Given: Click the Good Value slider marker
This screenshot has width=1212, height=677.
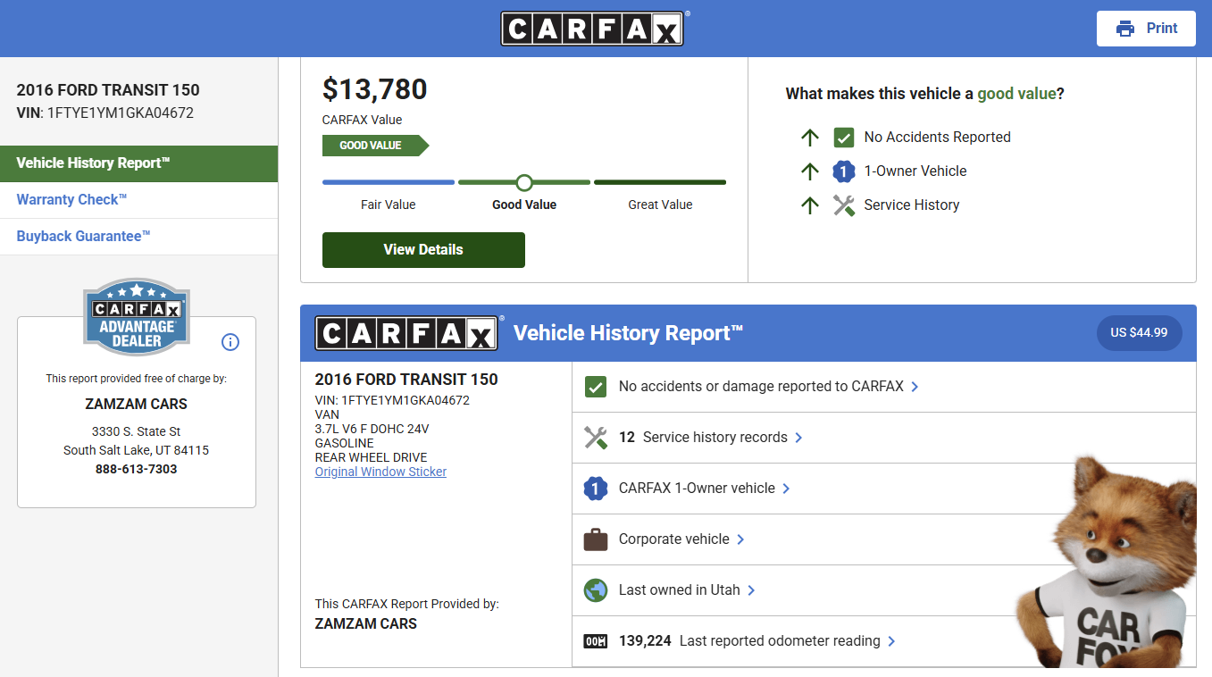Looking at the screenshot, I should tap(524, 183).
